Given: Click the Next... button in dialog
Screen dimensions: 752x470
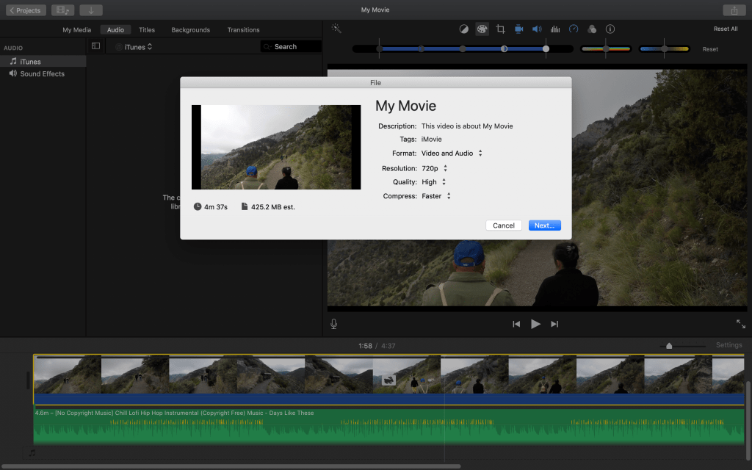Looking at the screenshot, I should click(x=544, y=225).
